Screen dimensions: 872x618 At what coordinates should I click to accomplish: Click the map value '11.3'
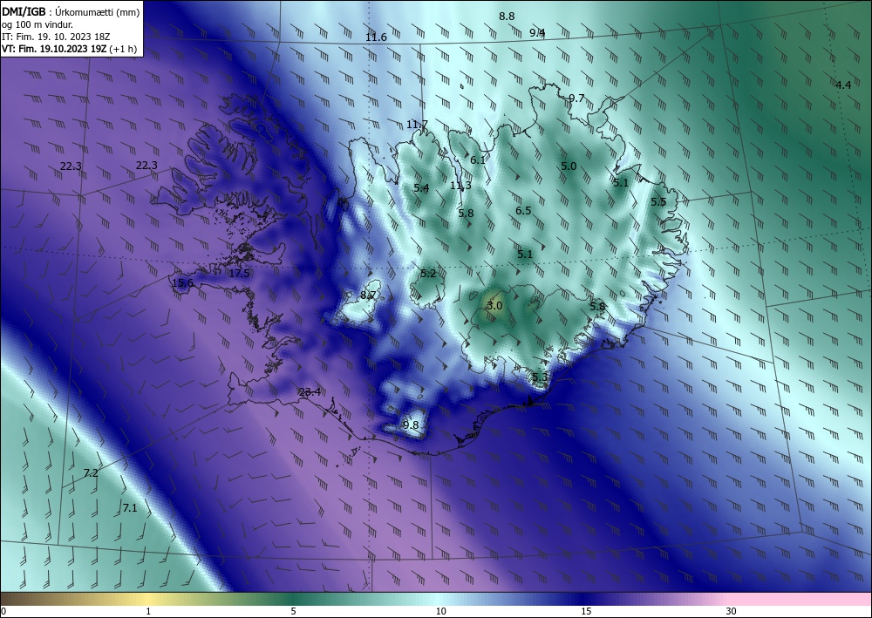[460, 185]
